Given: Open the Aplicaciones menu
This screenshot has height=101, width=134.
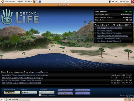Looking at the screenshot, I should [x=10, y=2].
